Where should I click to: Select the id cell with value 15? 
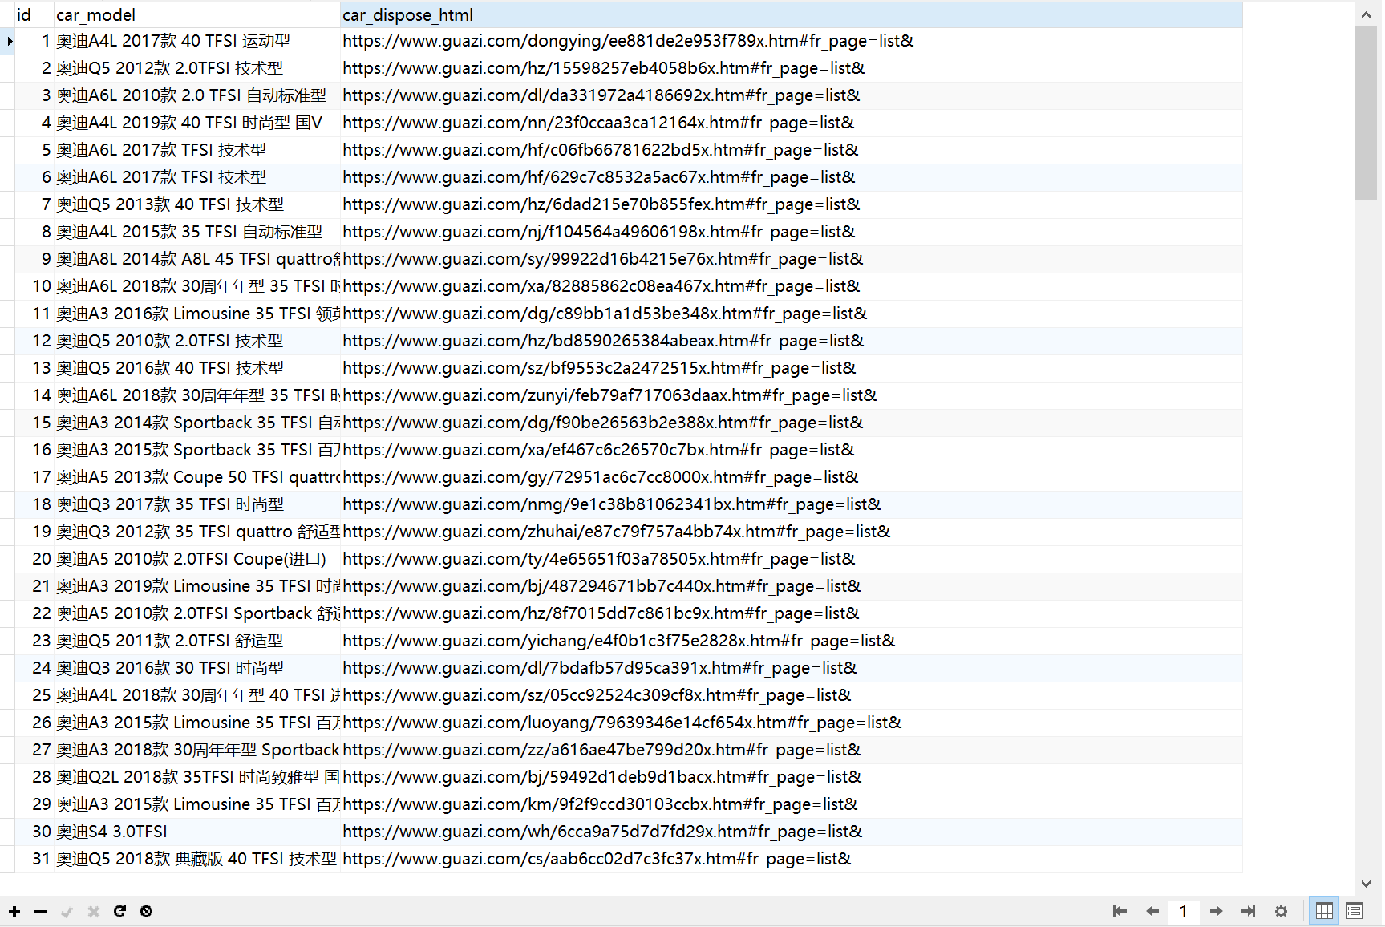34,423
